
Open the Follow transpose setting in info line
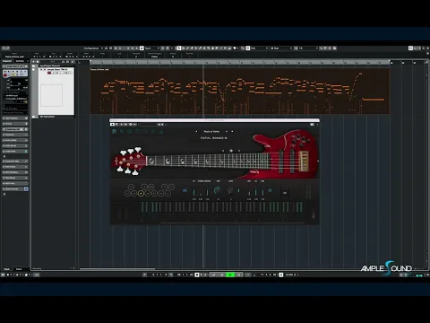coord(154,57)
